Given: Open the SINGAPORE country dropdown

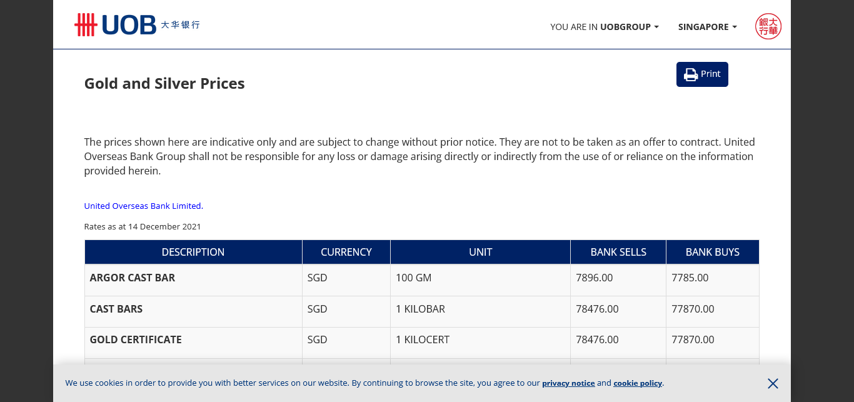Looking at the screenshot, I should coord(707,27).
